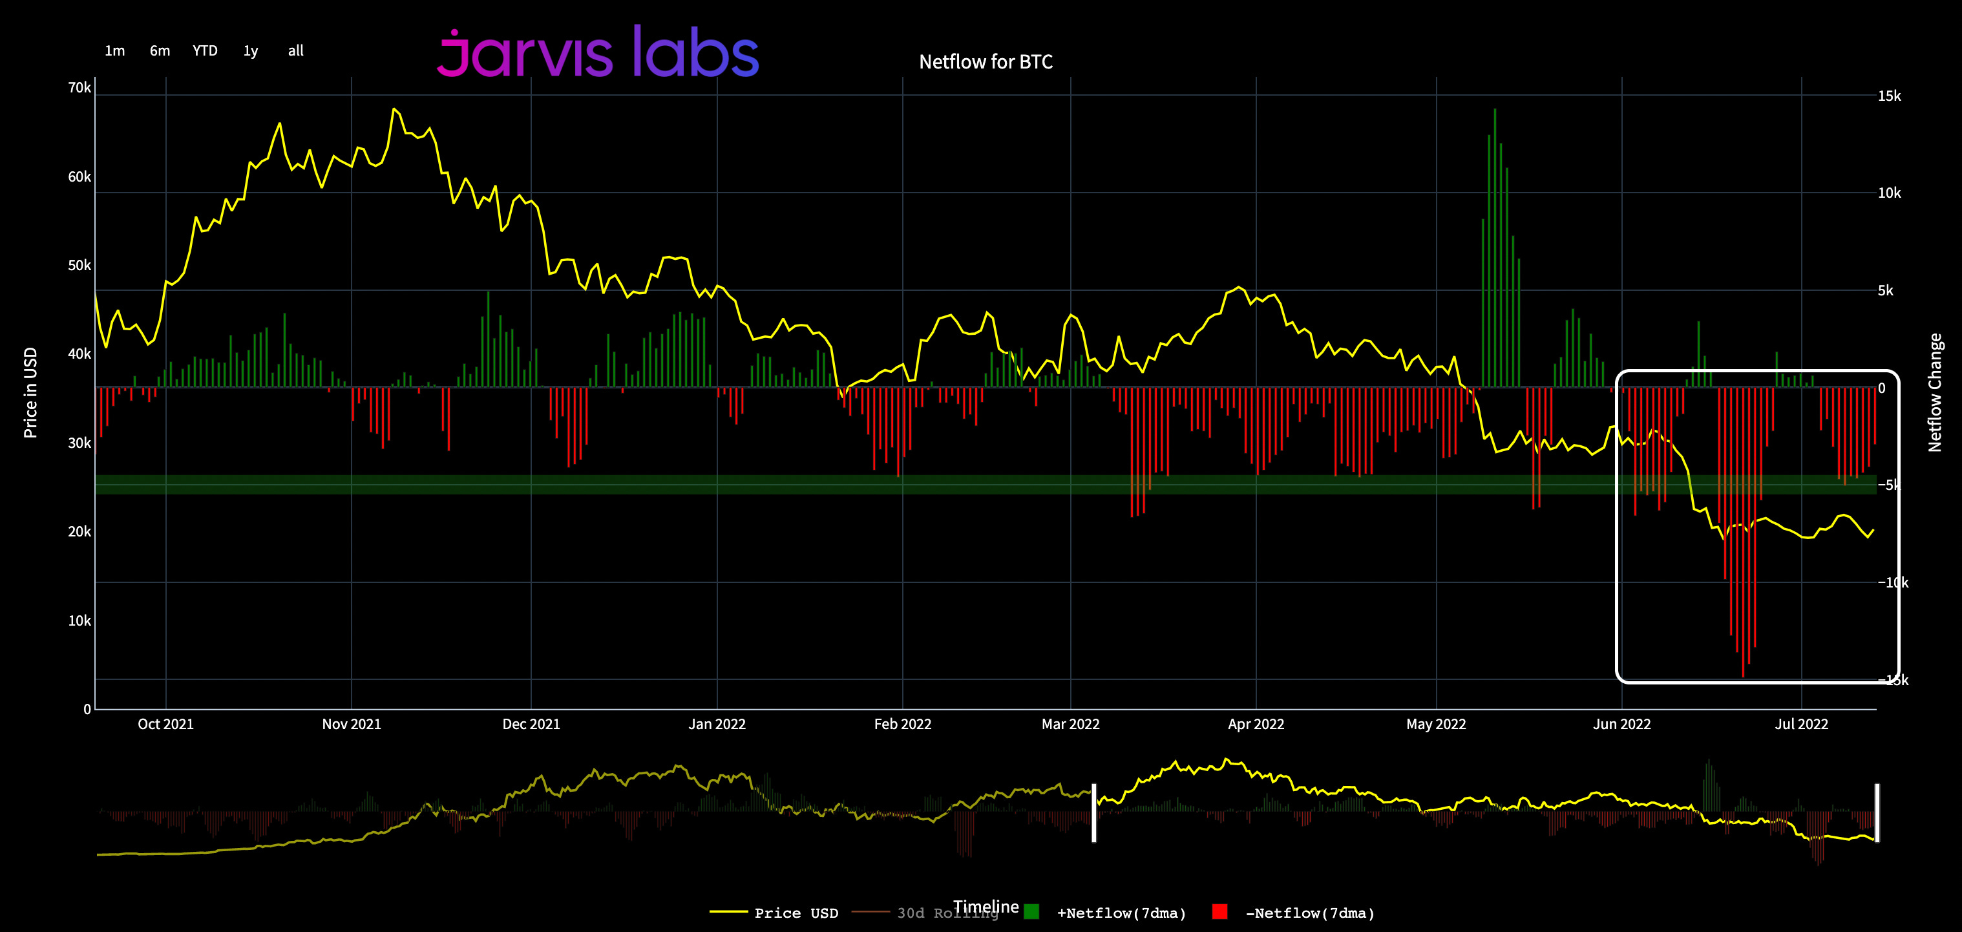1962x932 pixels.
Task: Click the 'Price in USD' axis title
Action: (30, 393)
